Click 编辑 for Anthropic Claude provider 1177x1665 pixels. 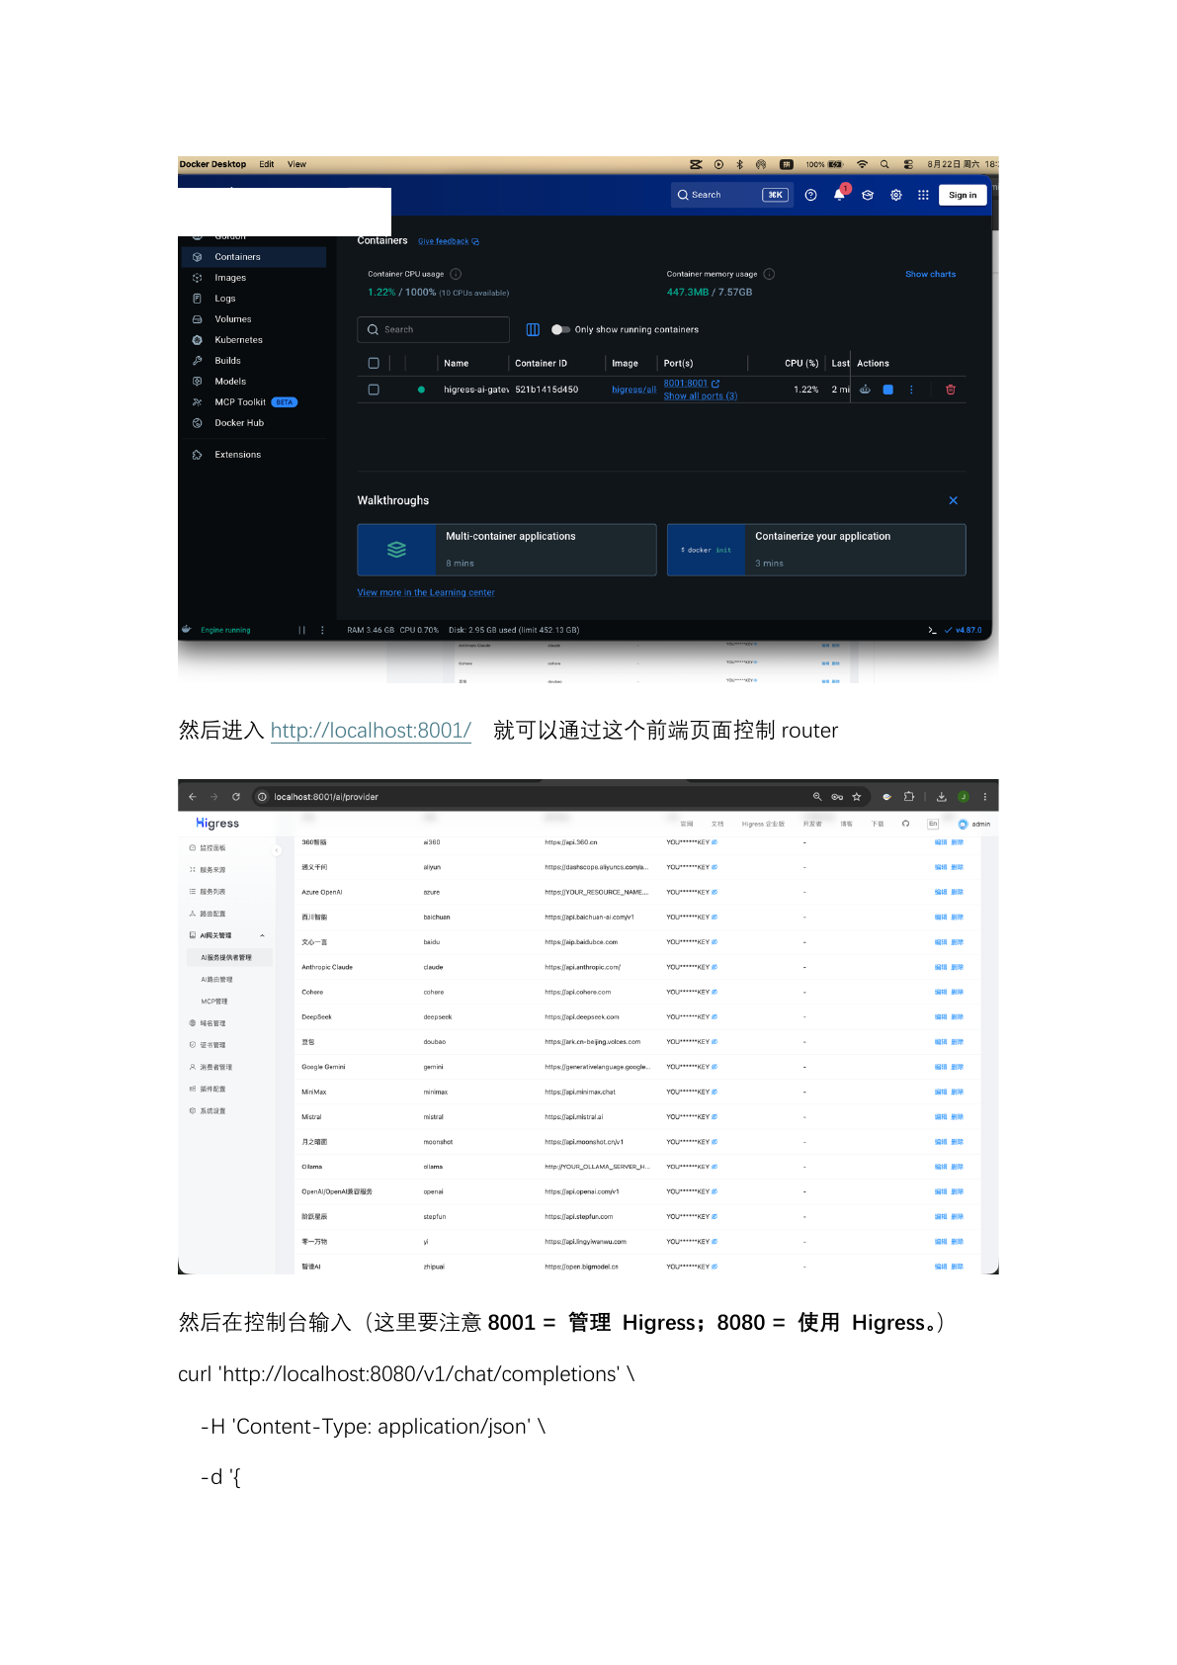tap(941, 967)
